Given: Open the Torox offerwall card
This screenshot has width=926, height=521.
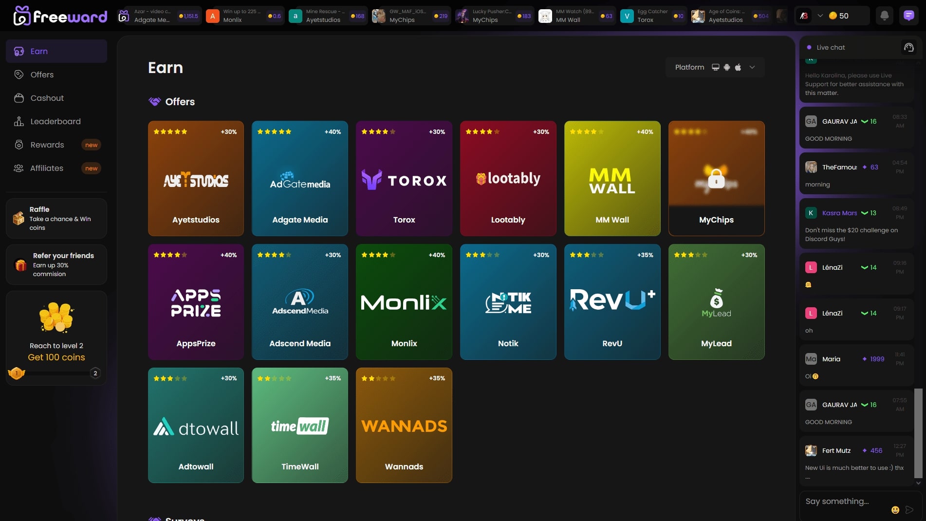Looking at the screenshot, I should coord(404,179).
